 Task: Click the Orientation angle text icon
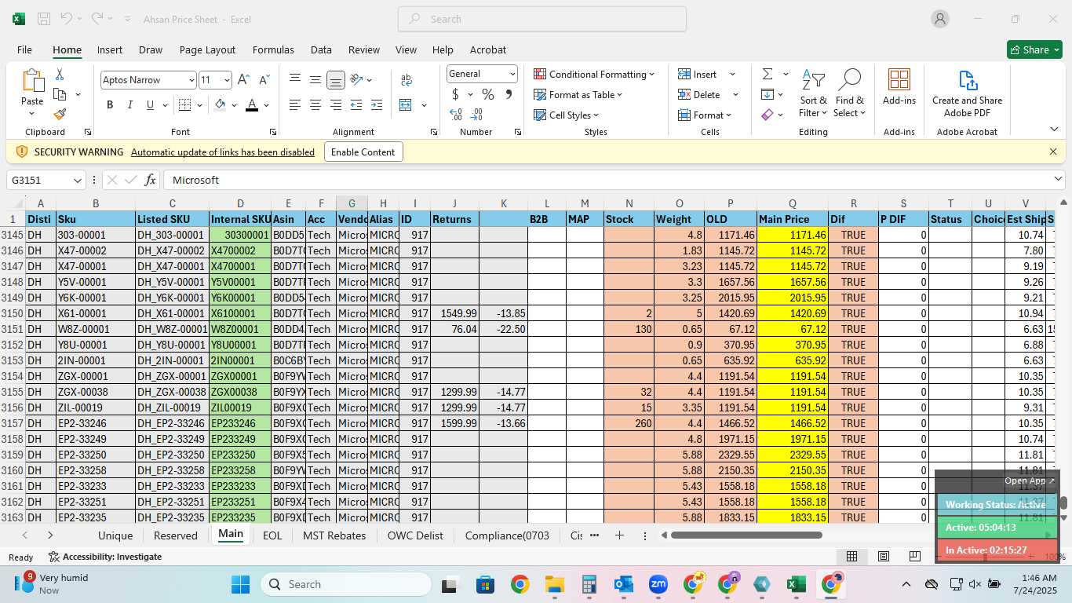coord(356,80)
